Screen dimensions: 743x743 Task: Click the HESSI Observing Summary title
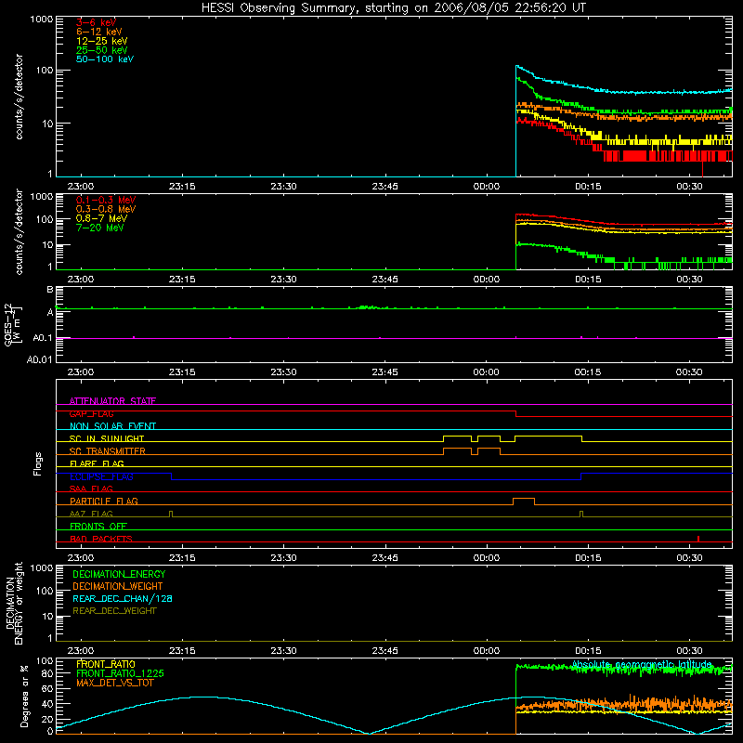393,7
